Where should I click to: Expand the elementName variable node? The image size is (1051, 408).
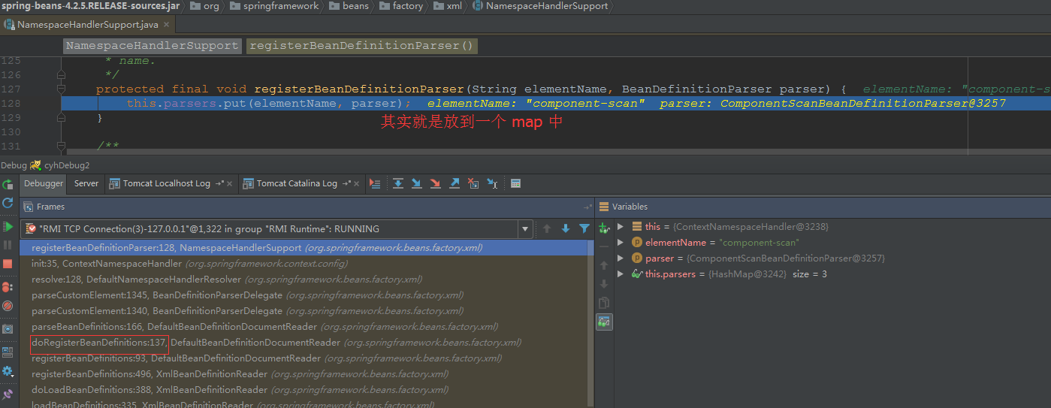tap(621, 242)
